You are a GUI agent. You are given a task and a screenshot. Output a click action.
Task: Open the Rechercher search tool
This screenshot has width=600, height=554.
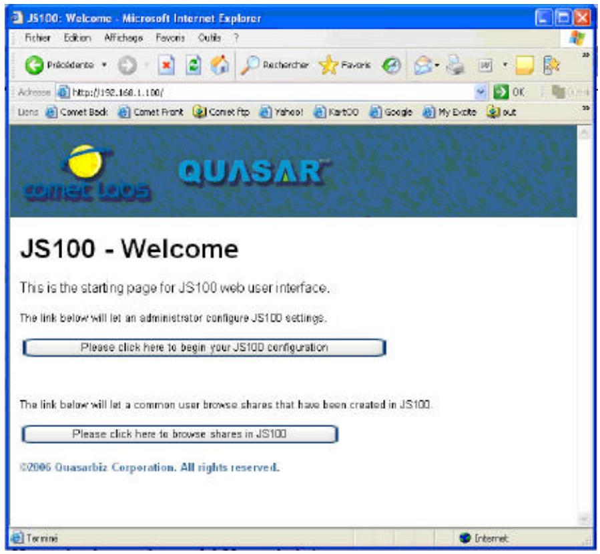[275, 65]
